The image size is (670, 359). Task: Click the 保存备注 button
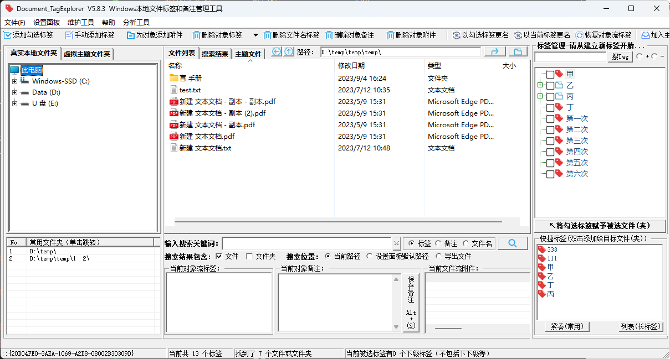click(411, 289)
